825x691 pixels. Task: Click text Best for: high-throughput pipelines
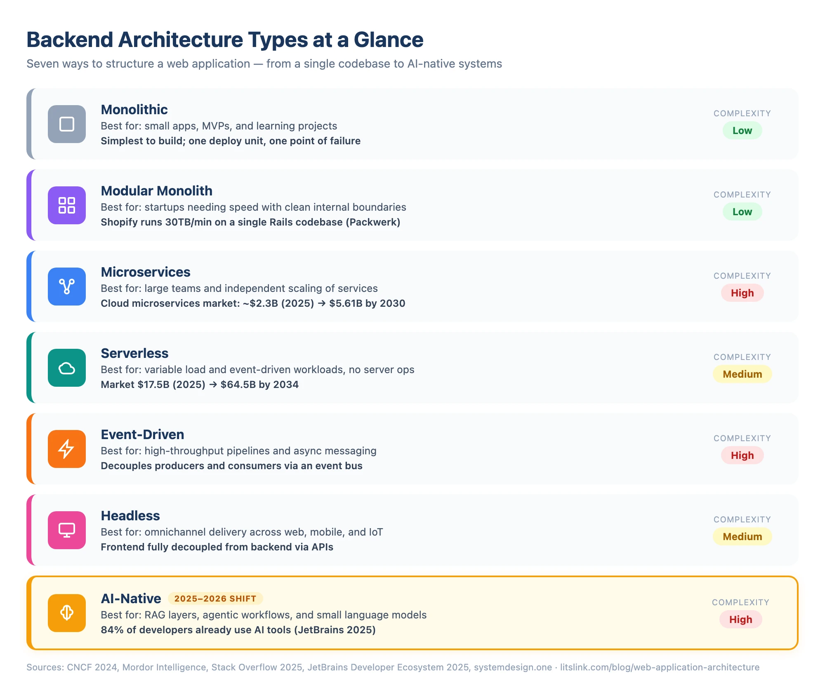pos(238,451)
